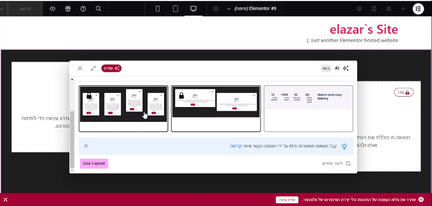
Task: Click the dialog scrollbar down arrow
Action: coord(72,171)
